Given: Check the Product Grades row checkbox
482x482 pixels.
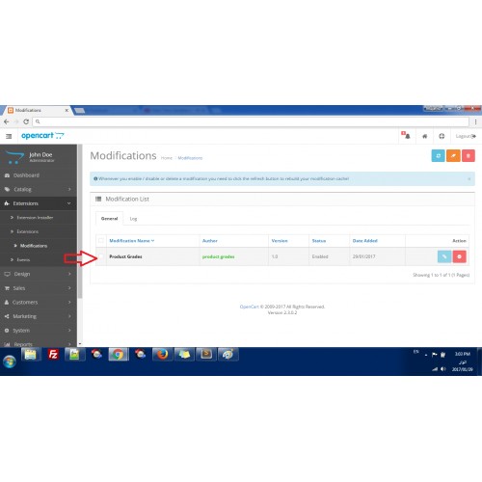Looking at the screenshot, I should (x=101, y=256).
